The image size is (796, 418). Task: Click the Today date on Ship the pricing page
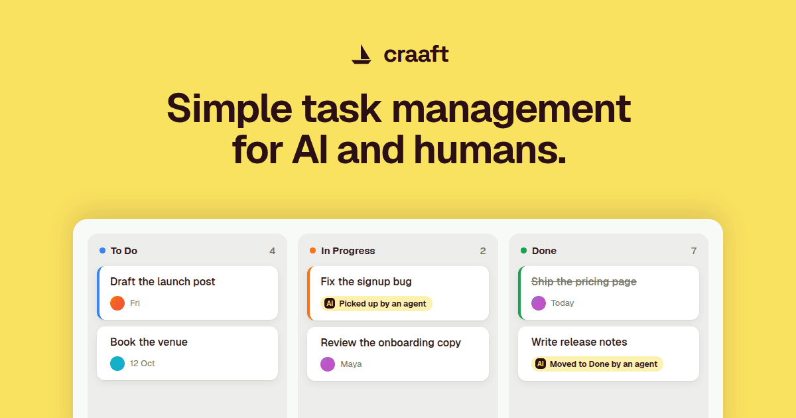tap(563, 303)
